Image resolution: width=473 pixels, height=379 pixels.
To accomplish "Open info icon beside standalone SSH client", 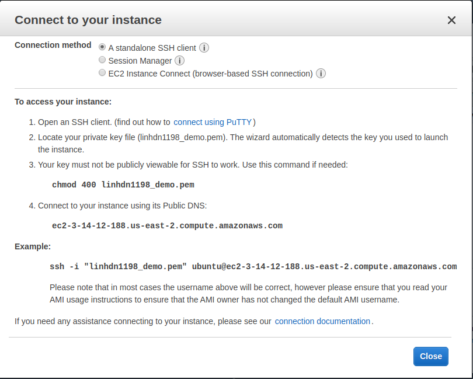I will (204, 48).
